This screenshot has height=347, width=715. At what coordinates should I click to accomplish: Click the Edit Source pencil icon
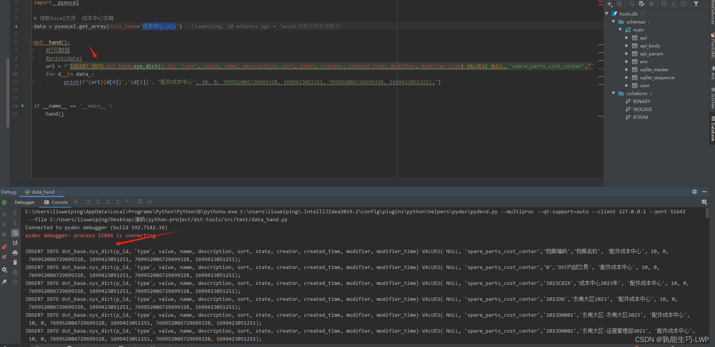[x=674, y=4]
